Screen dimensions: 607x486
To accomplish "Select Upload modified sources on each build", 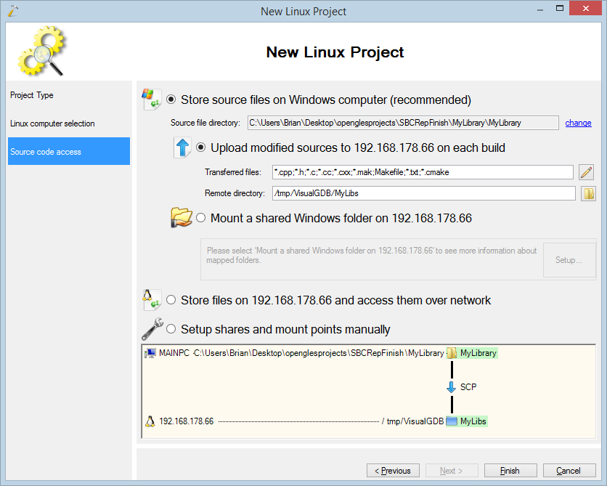I will coord(200,147).
